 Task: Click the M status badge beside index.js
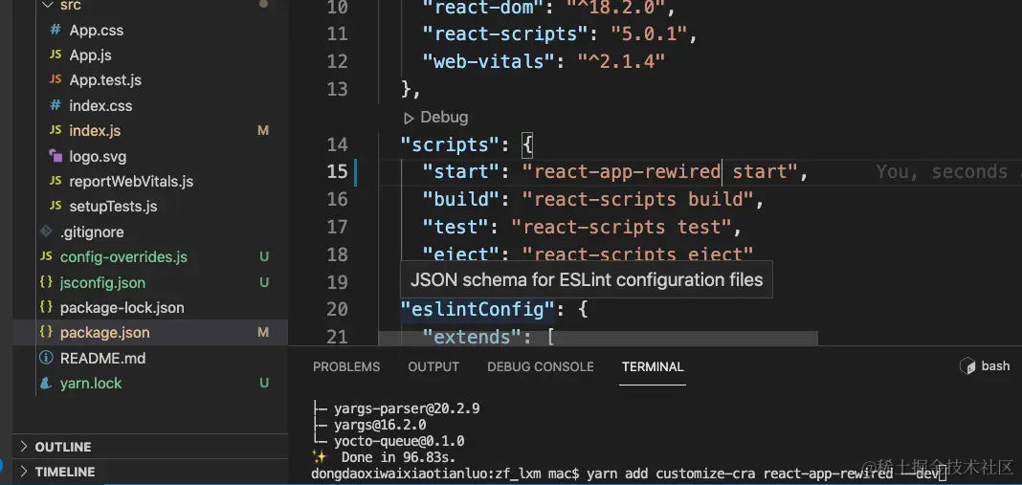point(263,131)
